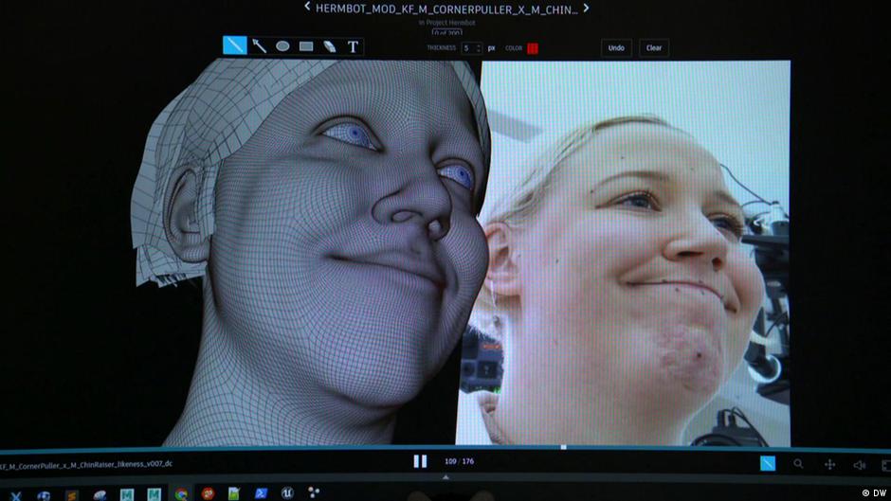
Task: Toggle annotation mode in bottom bar
Action: pos(768,463)
